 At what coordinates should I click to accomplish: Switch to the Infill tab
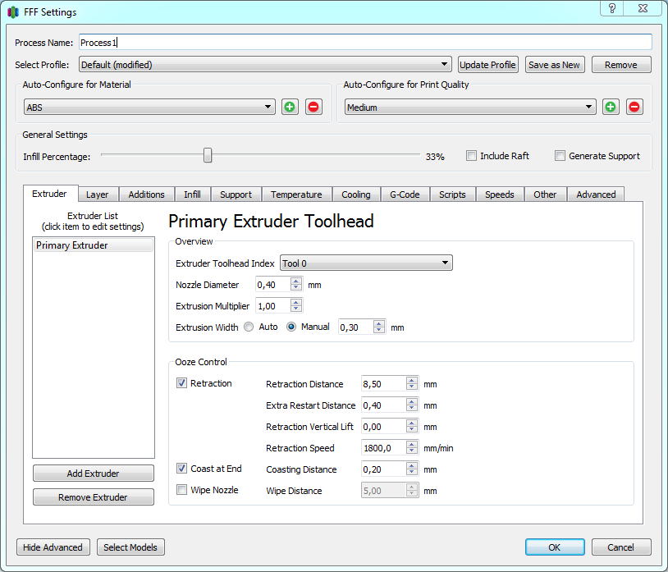(192, 194)
